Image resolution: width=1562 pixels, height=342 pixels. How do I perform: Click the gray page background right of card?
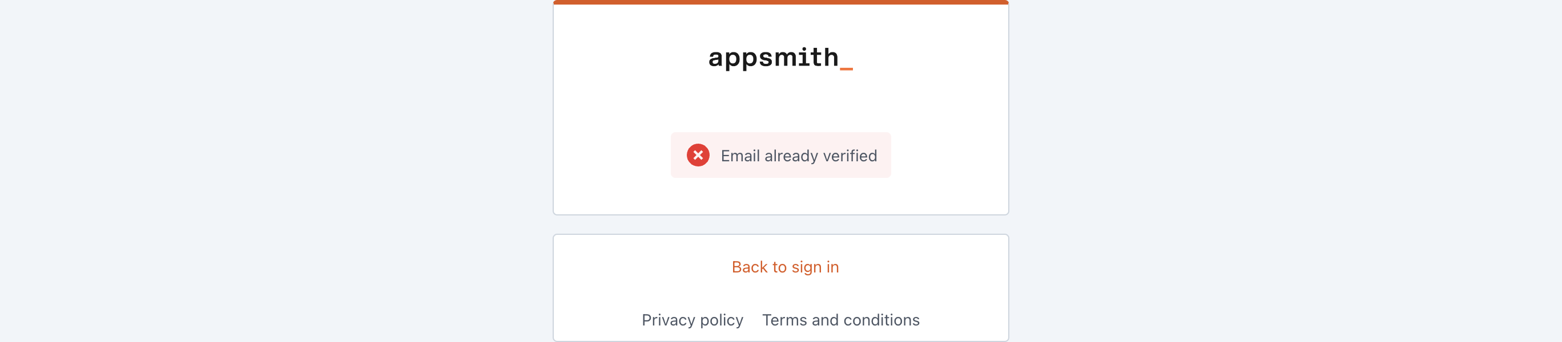pos(1273,169)
